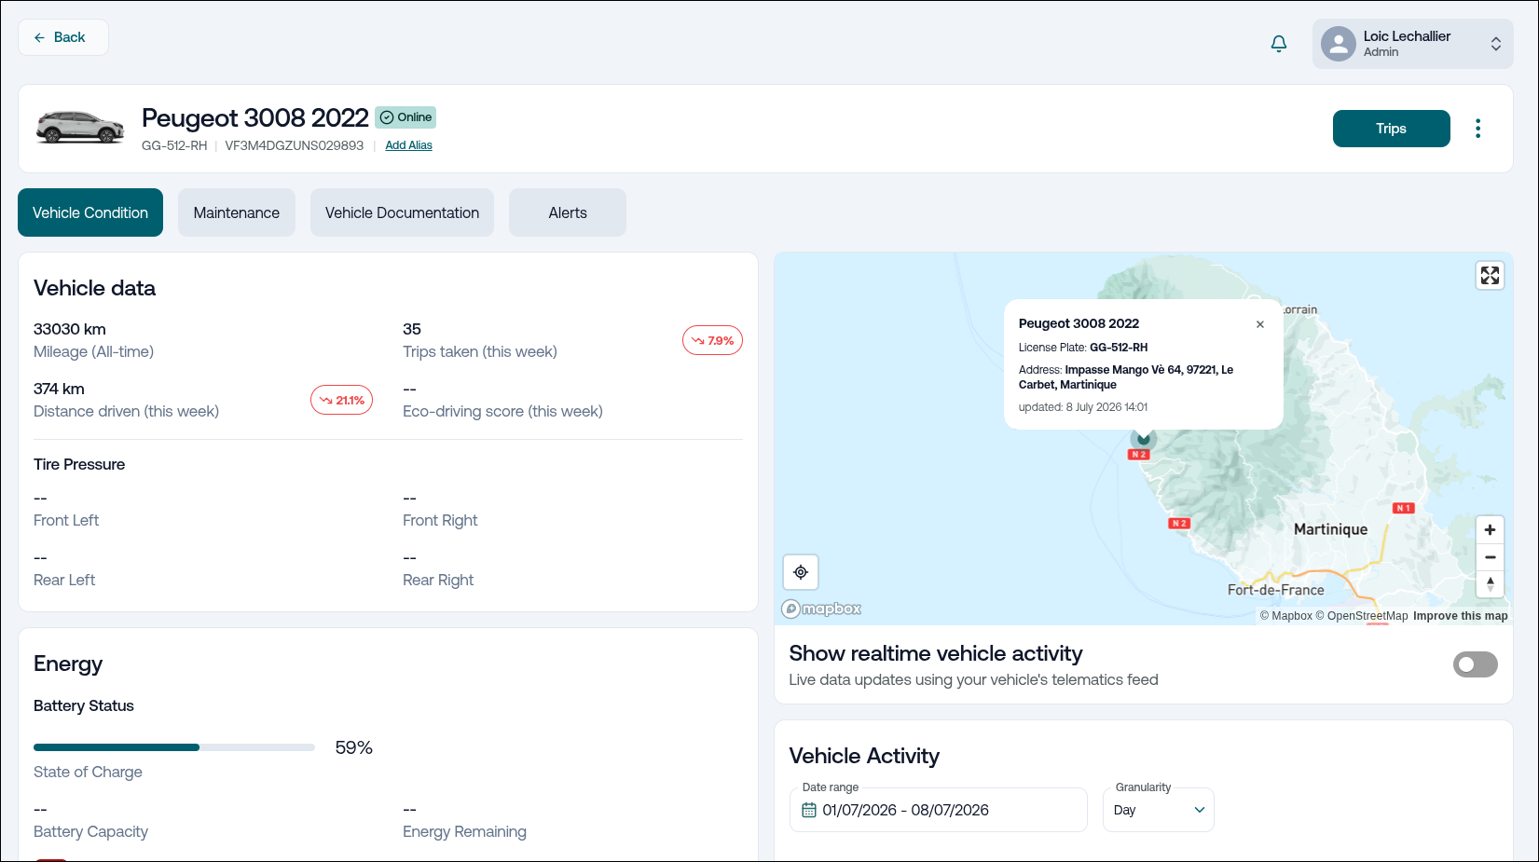Click the 33030 km mileage value
The image size is (1539, 862).
point(70,330)
